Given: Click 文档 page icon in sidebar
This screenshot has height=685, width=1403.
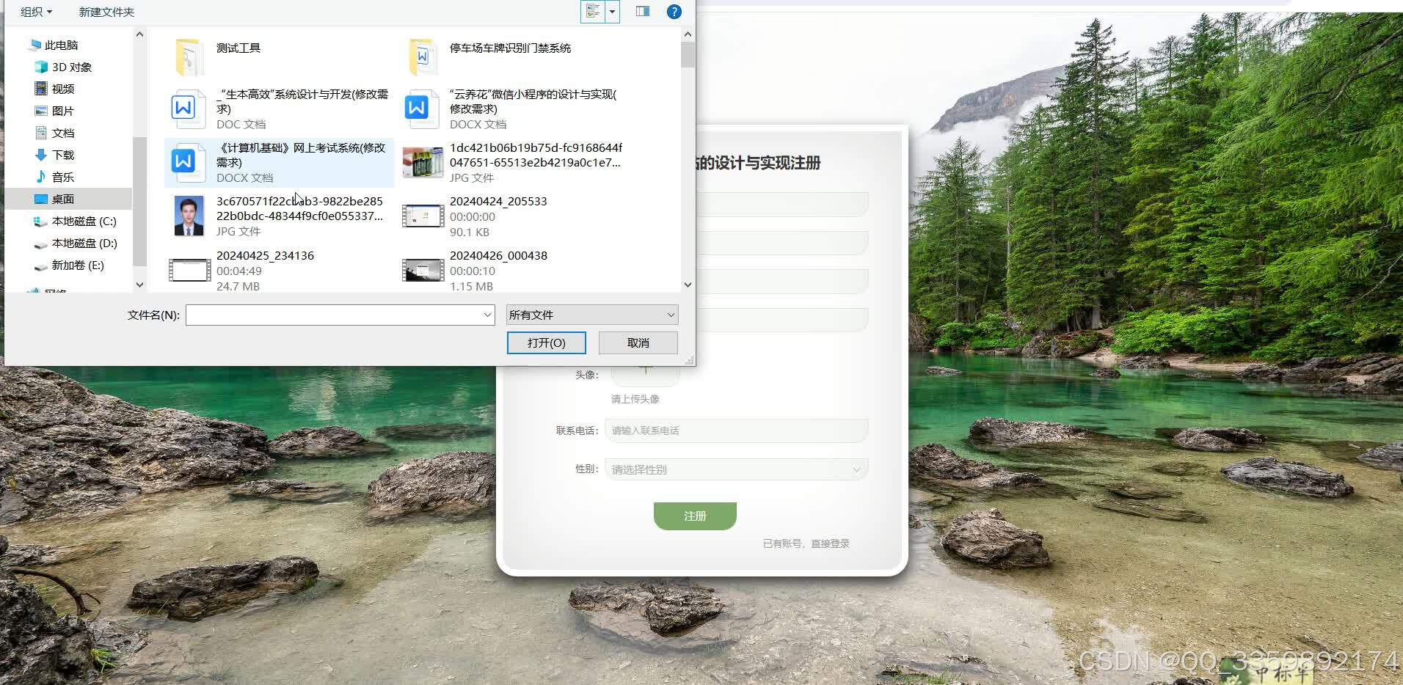Looking at the screenshot, I should coord(41,133).
